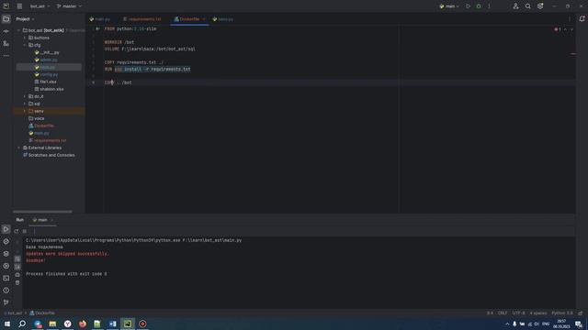Stop the running process
This screenshot has height=330, width=588.
pyautogui.click(x=25, y=231)
